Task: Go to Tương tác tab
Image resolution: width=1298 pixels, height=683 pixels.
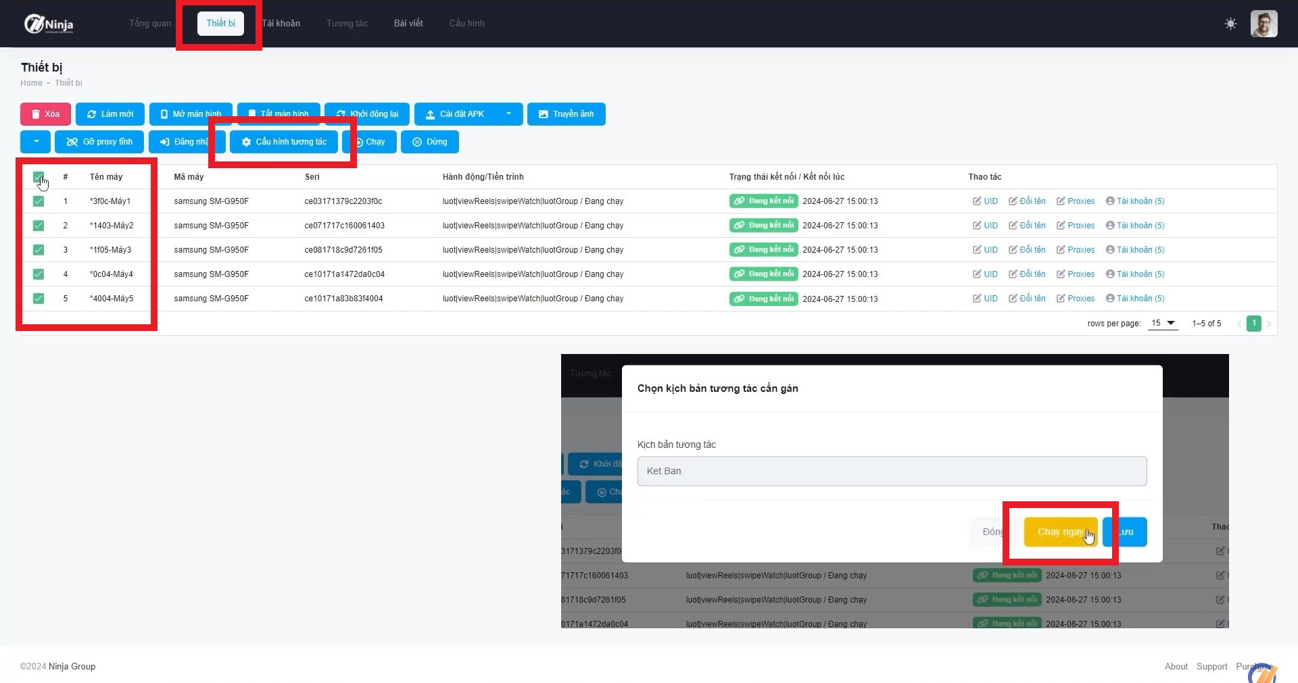Action: (347, 23)
